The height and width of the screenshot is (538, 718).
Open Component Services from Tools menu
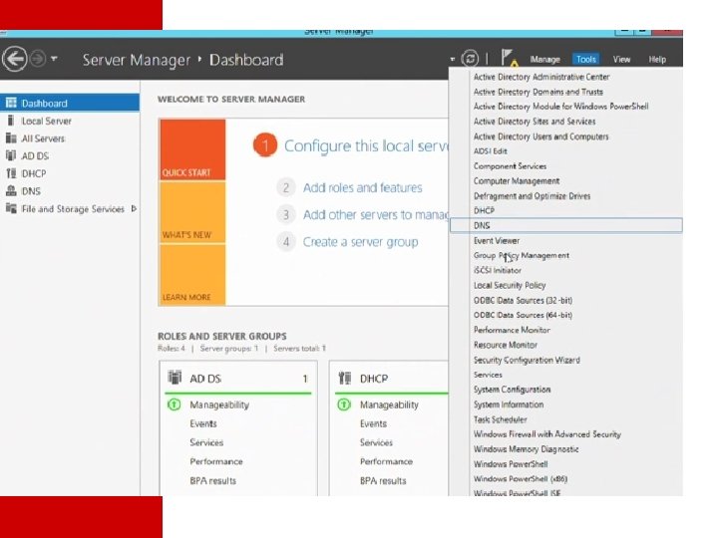click(510, 166)
